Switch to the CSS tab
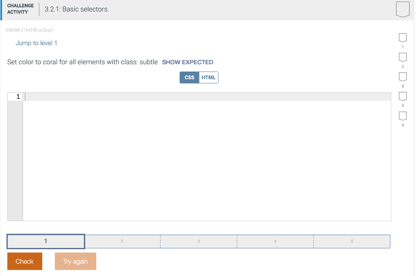Screen dimensions: 416x276 (x=188, y=77)
